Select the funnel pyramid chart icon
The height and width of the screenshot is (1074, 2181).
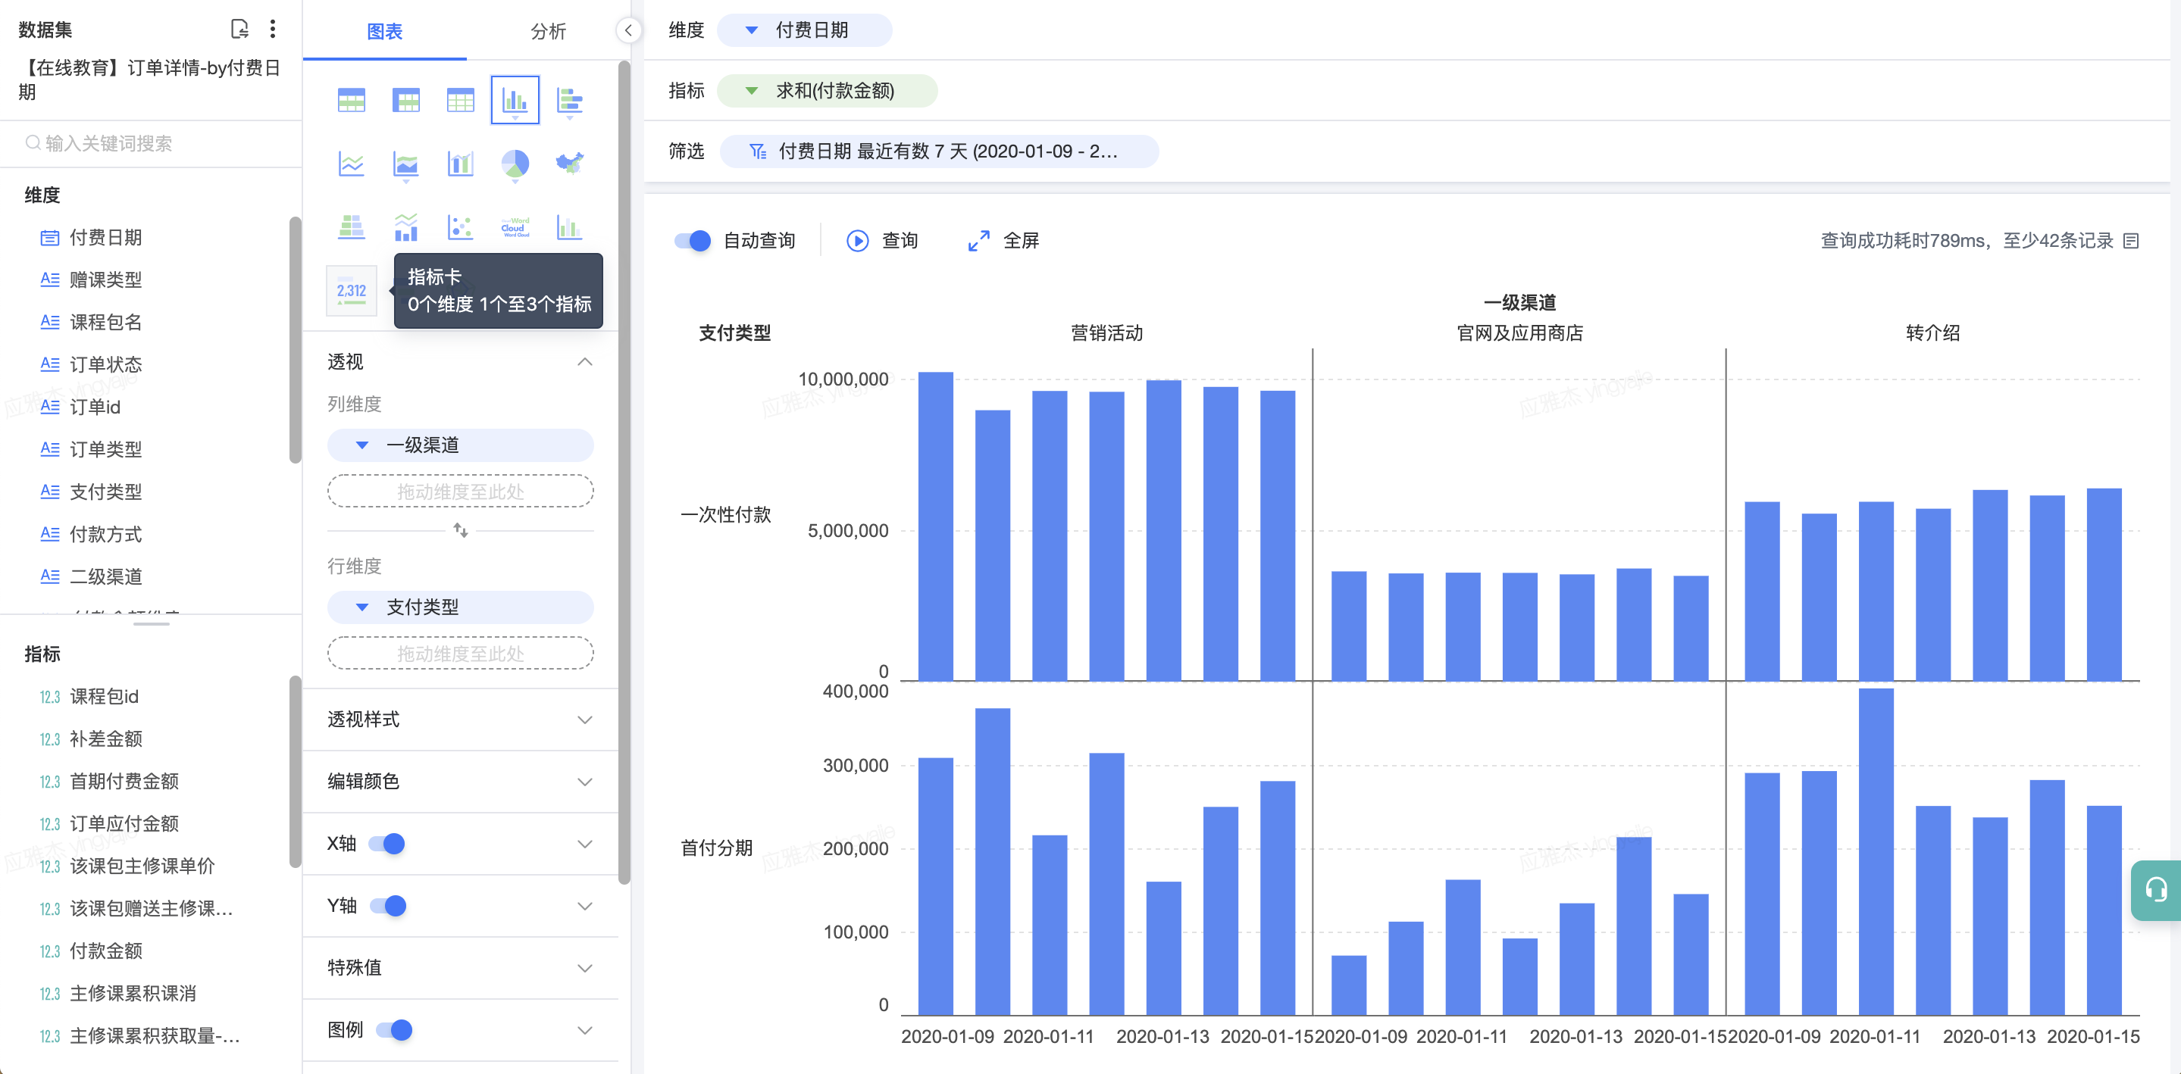pyautogui.click(x=352, y=226)
